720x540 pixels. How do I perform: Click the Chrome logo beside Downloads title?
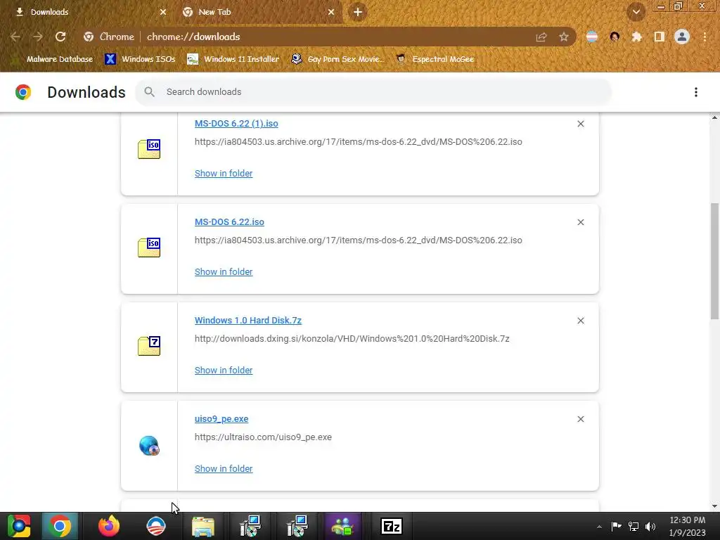click(x=23, y=92)
